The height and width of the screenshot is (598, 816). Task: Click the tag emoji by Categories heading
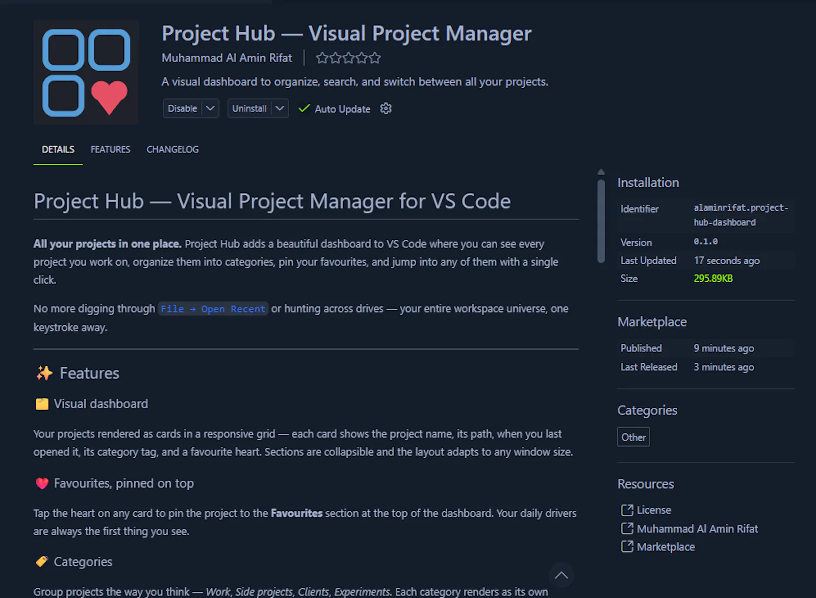click(x=42, y=562)
